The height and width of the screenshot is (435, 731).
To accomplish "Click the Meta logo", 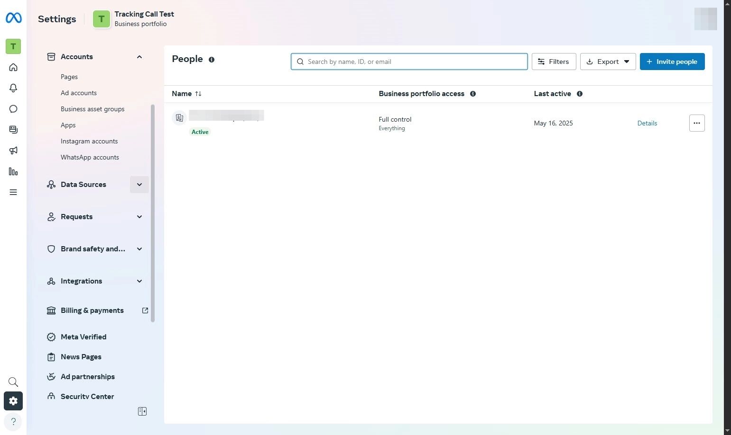I will point(13,18).
